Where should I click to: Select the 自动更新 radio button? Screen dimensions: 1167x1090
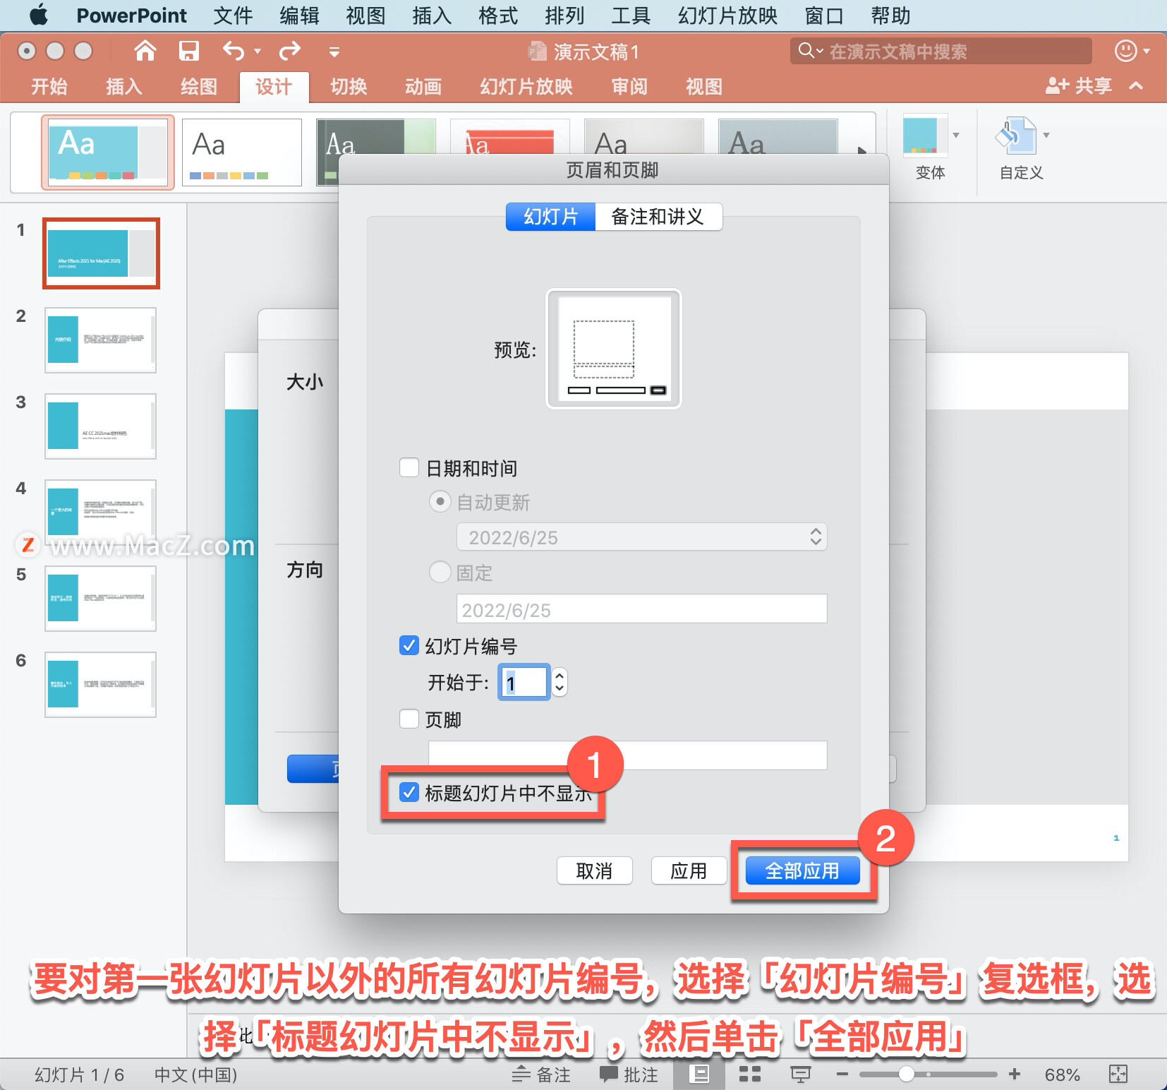point(440,502)
